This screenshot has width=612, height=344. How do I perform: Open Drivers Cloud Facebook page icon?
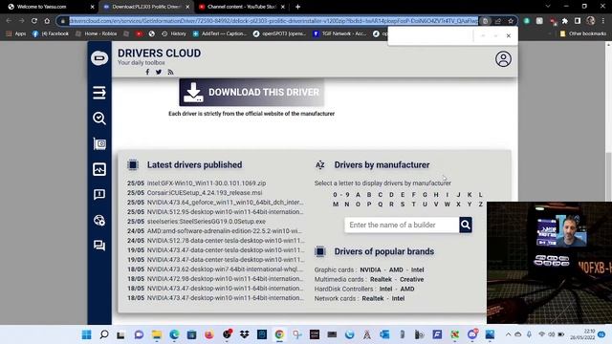147,72
